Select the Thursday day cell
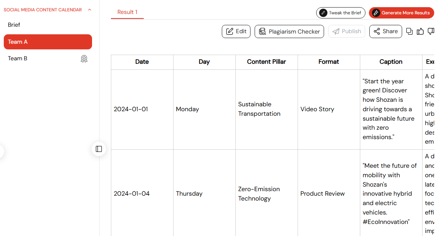 tap(204, 193)
